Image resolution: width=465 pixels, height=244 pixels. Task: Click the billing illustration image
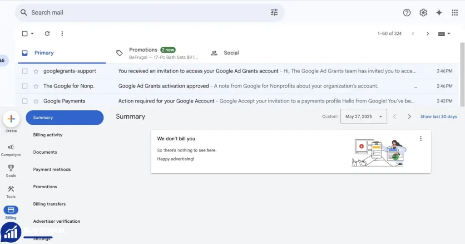tap(379, 153)
